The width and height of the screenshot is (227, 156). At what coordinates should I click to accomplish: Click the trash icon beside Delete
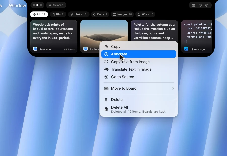pos(106,100)
